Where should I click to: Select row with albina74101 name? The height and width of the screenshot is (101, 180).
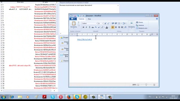(28, 65)
